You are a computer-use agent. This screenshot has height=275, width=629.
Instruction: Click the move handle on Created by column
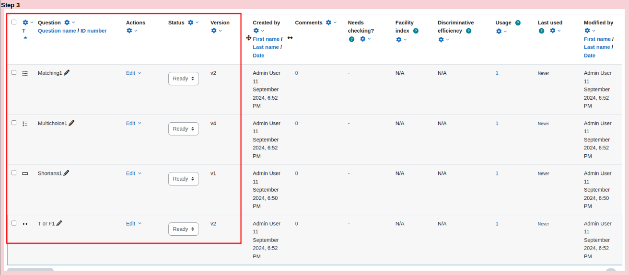click(x=248, y=38)
